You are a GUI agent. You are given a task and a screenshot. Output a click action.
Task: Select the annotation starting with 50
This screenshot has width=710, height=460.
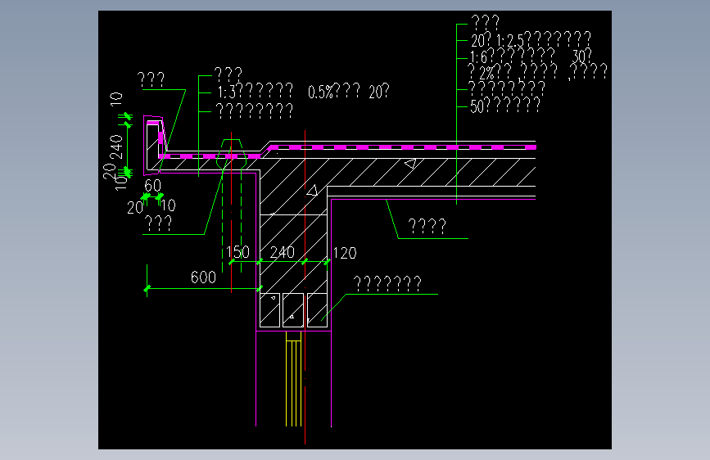(x=505, y=106)
